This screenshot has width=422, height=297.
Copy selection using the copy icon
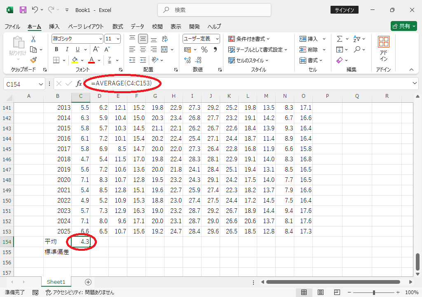[33, 49]
